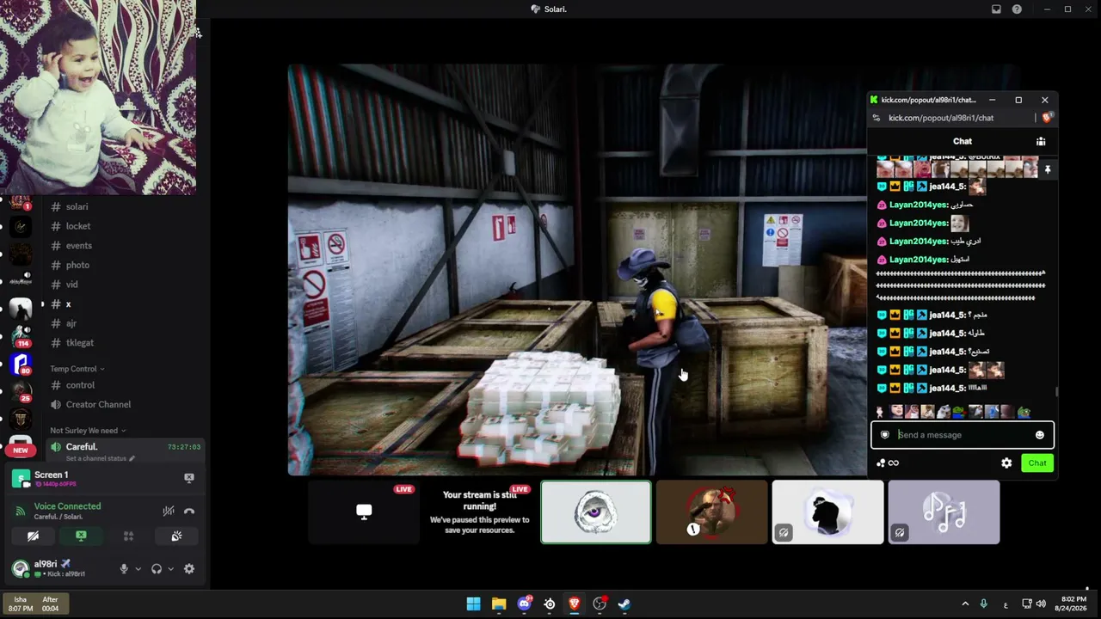The image size is (1101, 619).
Task: Open Kick chat settings gear
Action: point(1006,463)
